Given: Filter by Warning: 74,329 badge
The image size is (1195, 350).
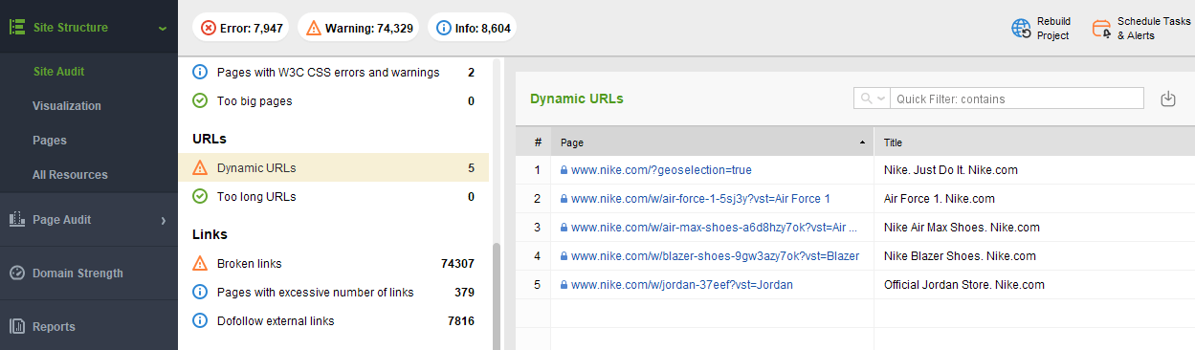Looking at the screenshot, I should click(x=360, y=28).
